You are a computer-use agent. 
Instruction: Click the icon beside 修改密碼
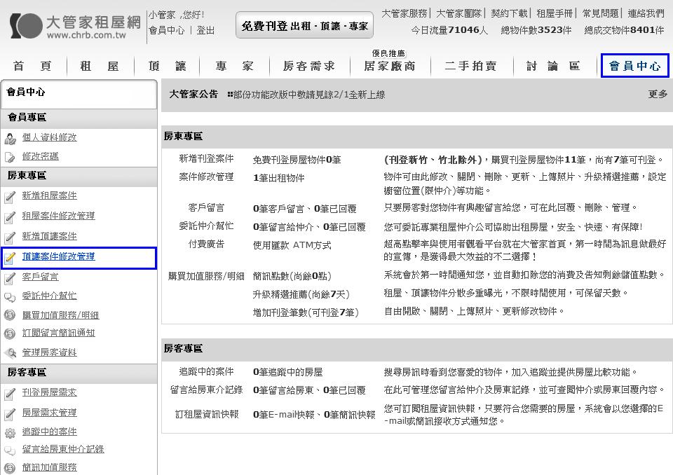[10, 157]
